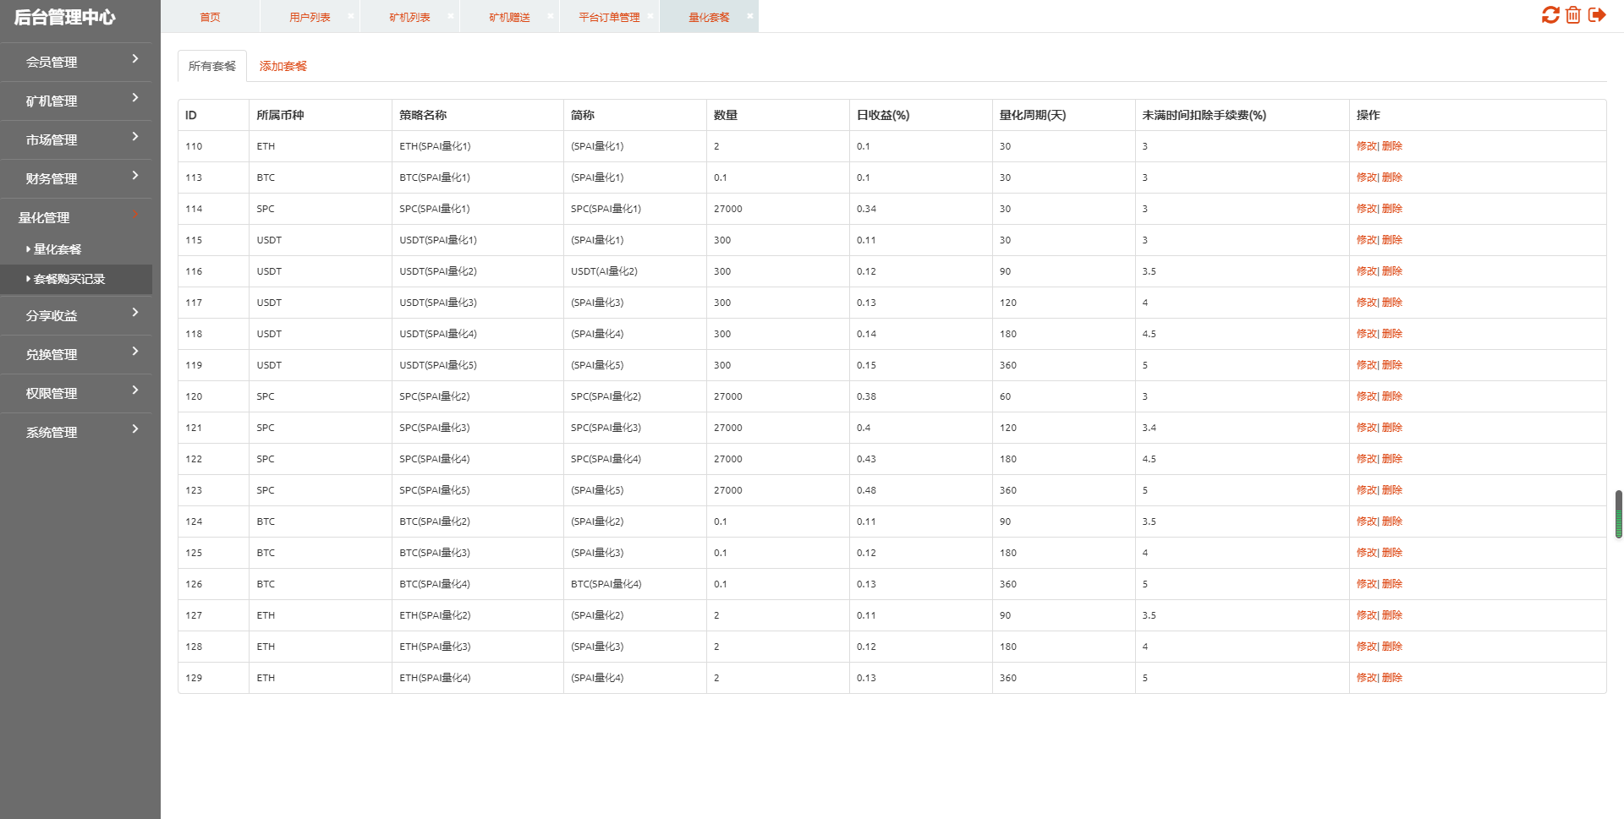The height and width of the screenshot is (819, 1624).
Task: Click the trash clear-cache icon
Action: 1573,15
